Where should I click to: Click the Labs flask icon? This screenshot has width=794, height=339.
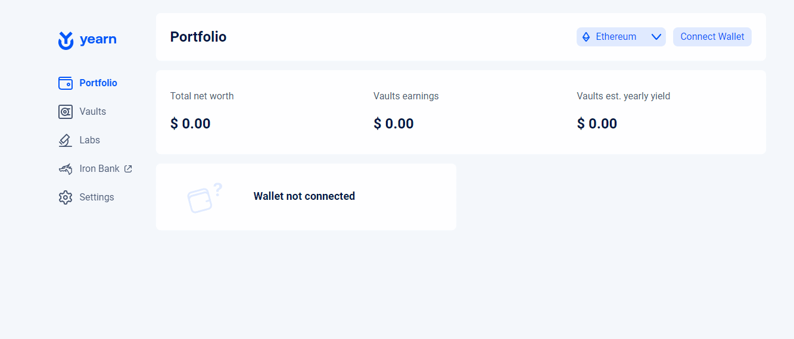66,140
